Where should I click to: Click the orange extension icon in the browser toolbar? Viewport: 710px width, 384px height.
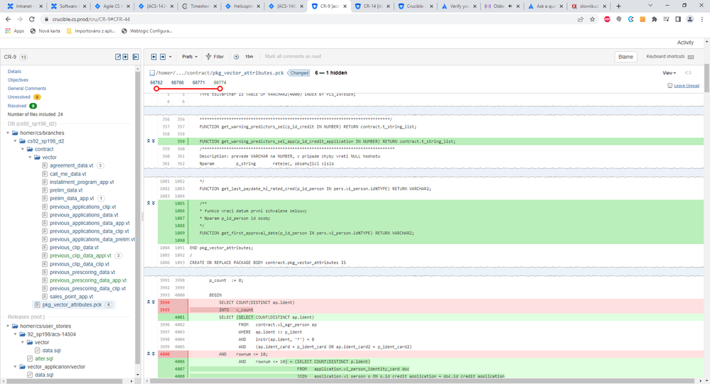642,19
